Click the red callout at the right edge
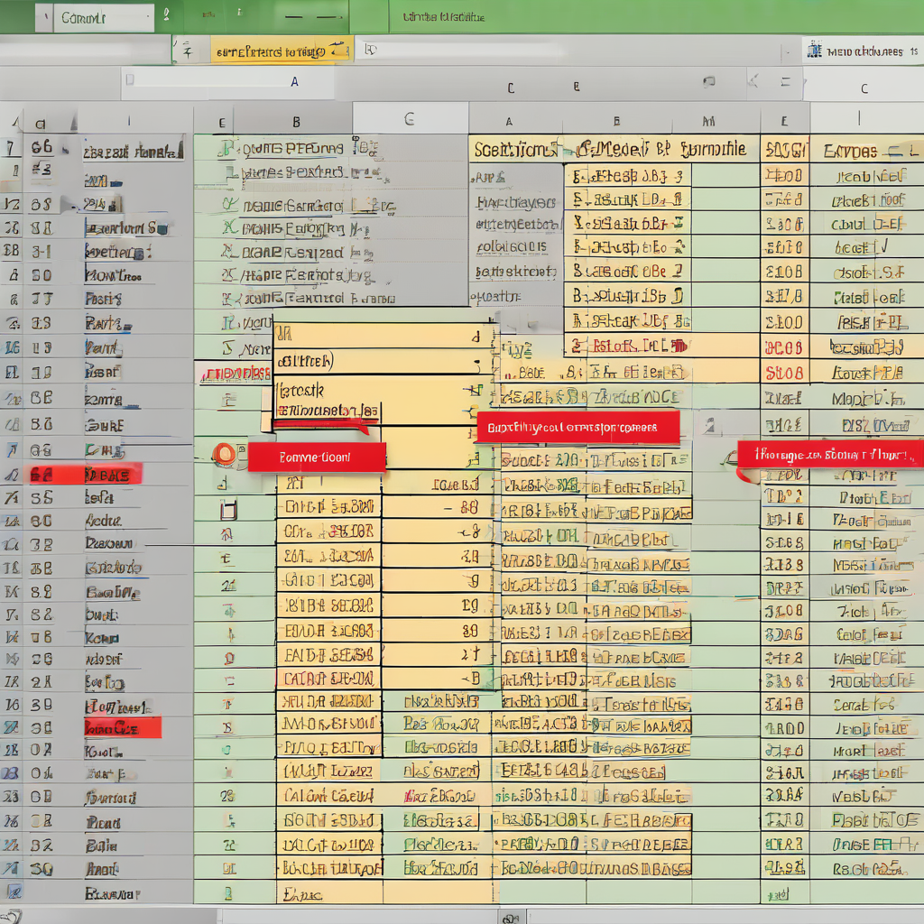Viewport: 924px width, 924px height. pyautogui.click(x=830, y=455)
